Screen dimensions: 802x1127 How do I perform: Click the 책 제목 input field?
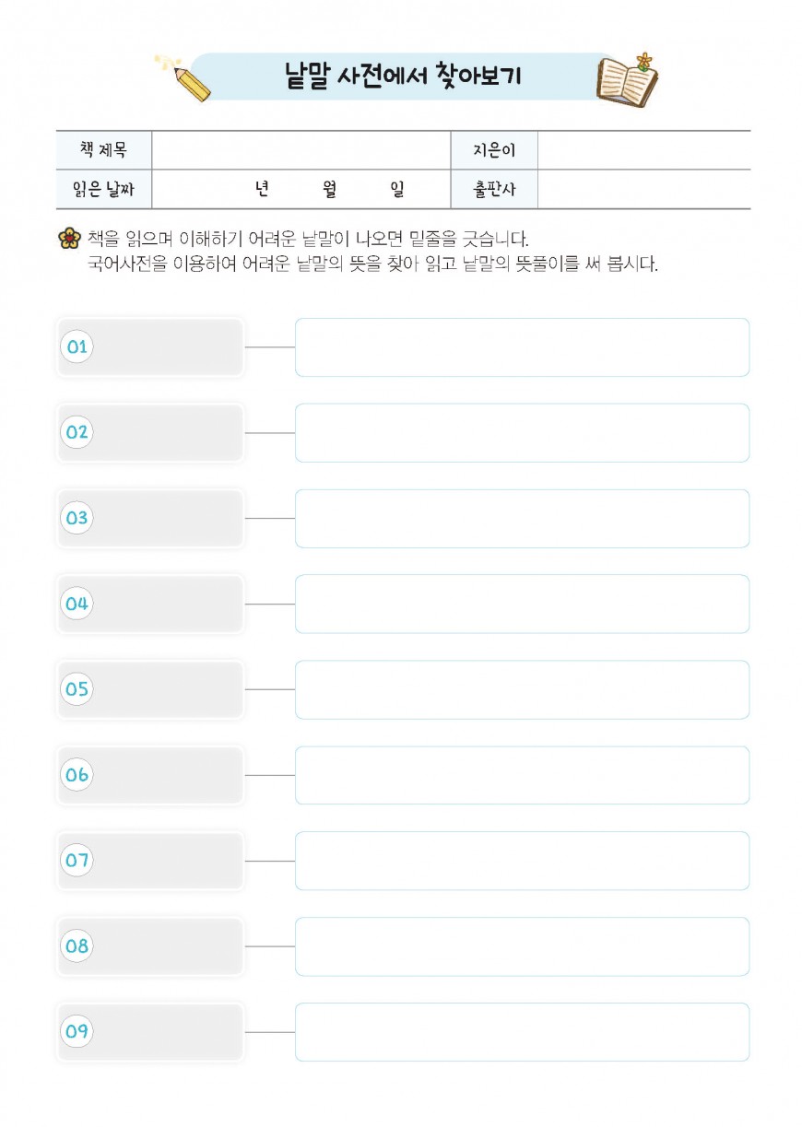click(x=300, y=150)
